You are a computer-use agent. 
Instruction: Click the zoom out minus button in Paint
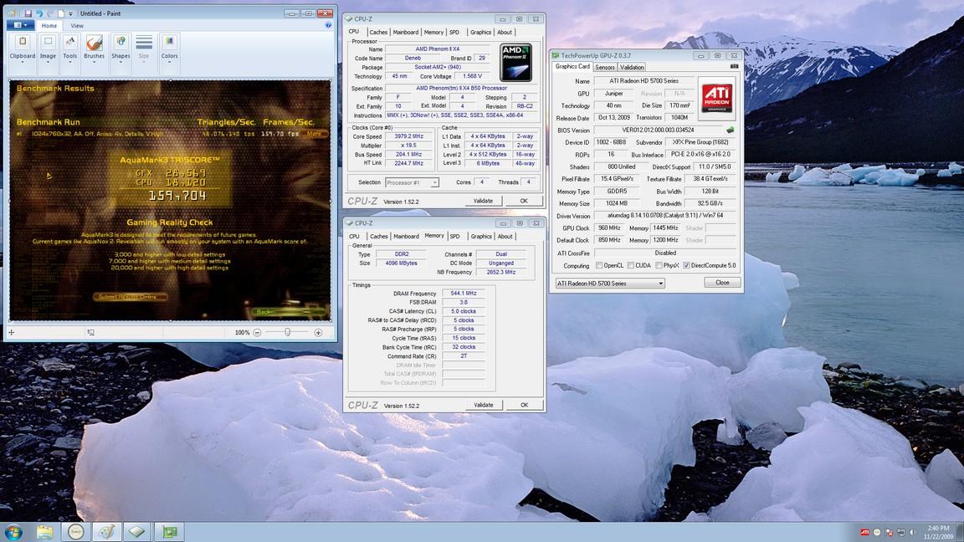pyautogui.click(x=258, y=332)
